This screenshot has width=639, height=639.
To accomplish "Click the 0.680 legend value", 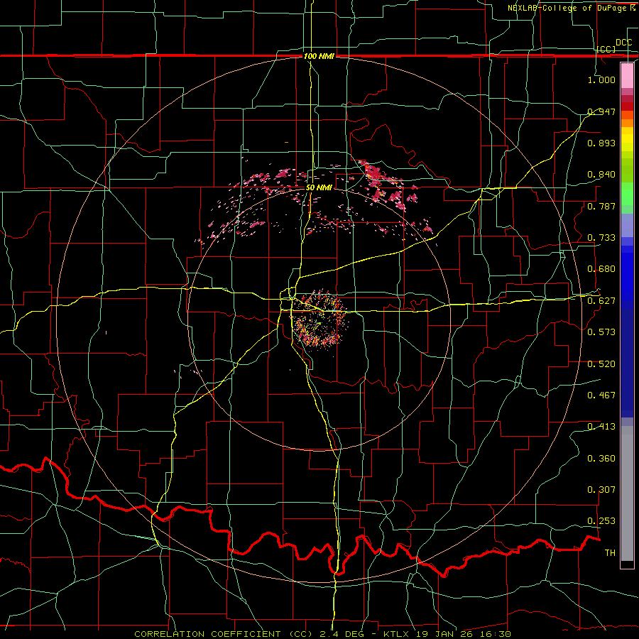I will [601, 268].
